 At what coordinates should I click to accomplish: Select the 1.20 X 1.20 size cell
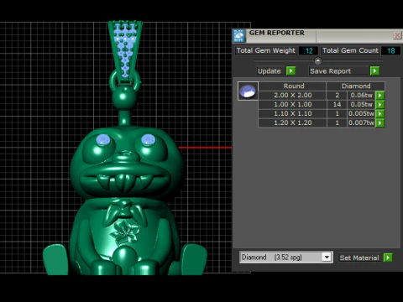292,123
